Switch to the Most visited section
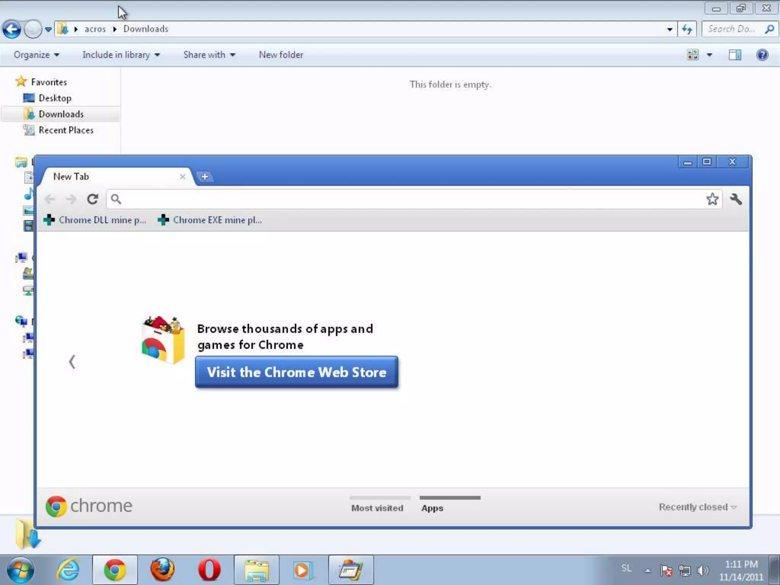This screenshot has height=585, width=780. [x=377, y=507]
